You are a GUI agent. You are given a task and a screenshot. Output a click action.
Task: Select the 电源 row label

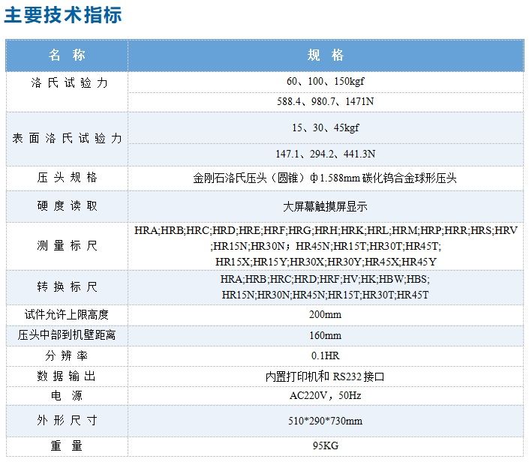(x=67, y=395)
